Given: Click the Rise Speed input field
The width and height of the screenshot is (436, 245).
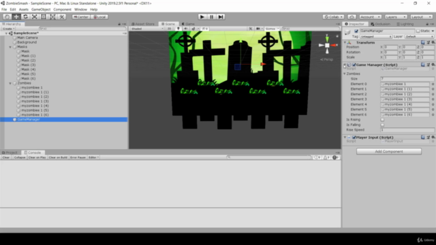Looking at the screenshot, I should pyautogui.click(x=407, y=130).
